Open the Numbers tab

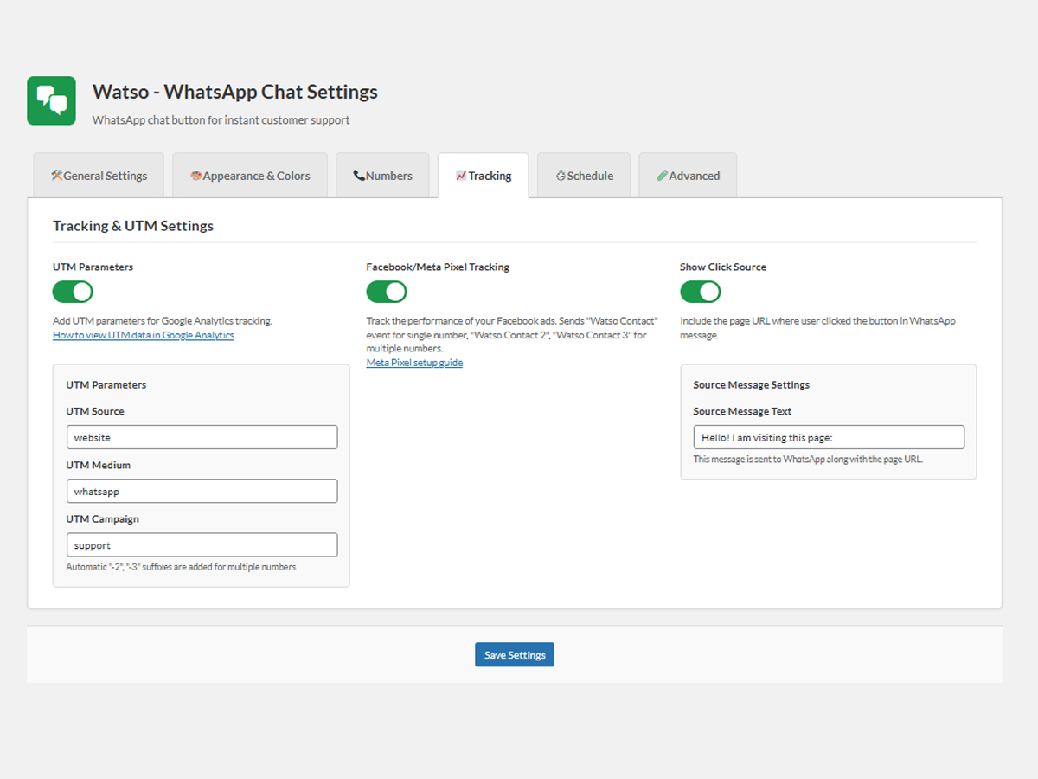click(382, 176)
